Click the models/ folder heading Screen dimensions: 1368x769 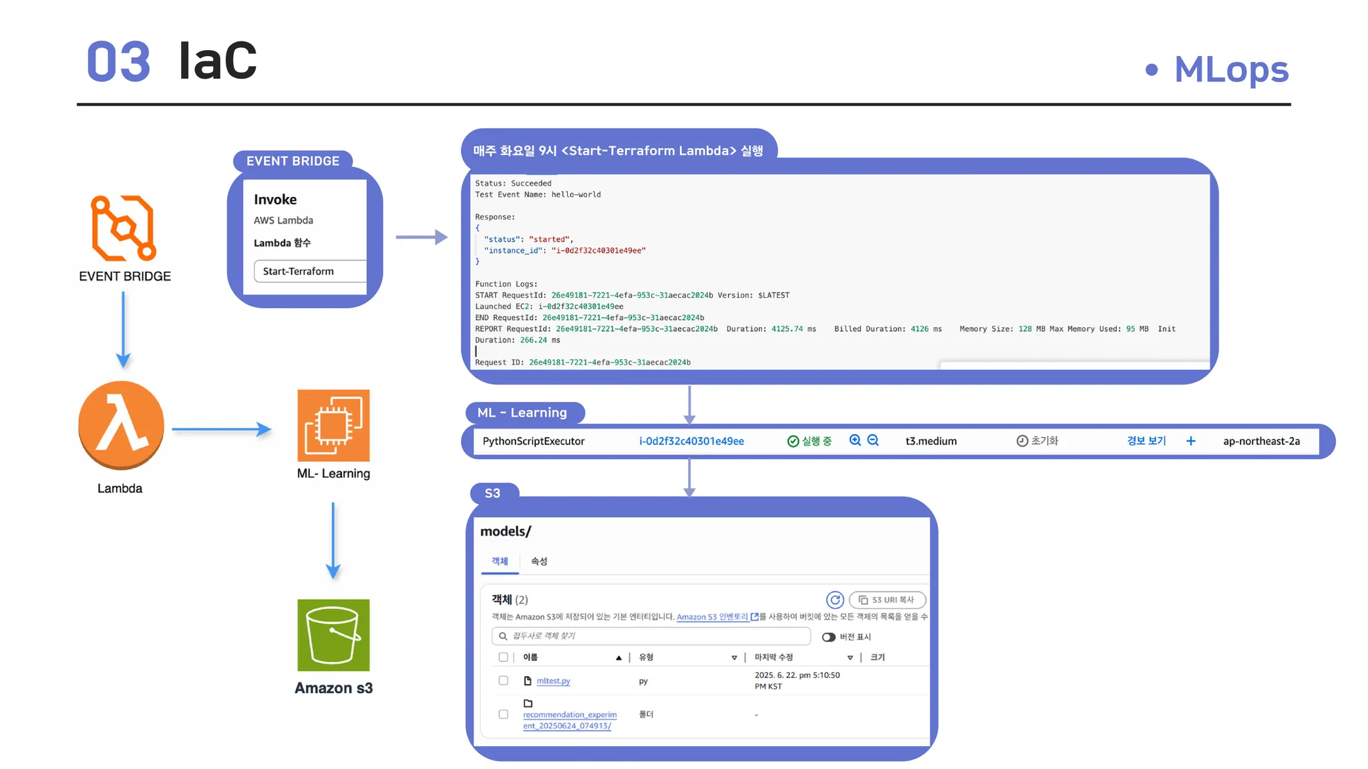click(x=506, y=531)
